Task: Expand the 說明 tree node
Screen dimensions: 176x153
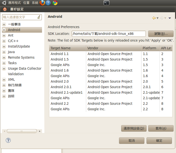Action: [4, 96]
